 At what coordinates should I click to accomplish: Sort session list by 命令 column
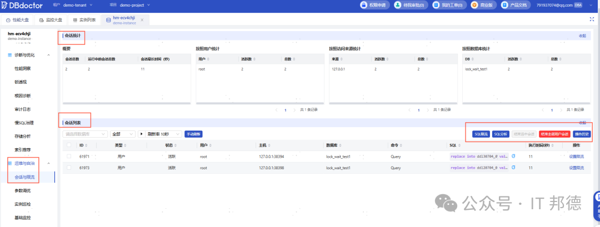[402, 145]
